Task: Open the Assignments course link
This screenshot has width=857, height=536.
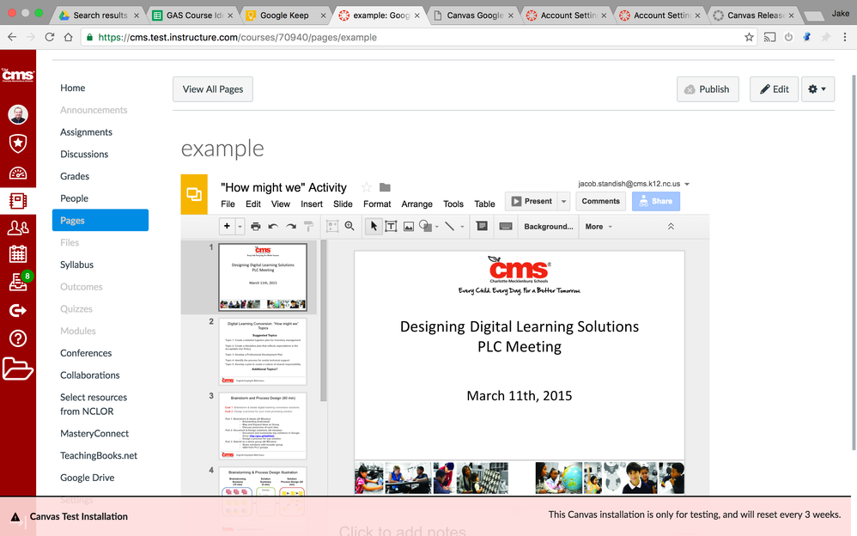Action: 87,131
